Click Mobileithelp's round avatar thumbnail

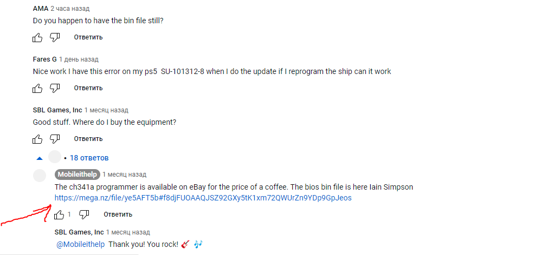pyautogui.click(x=40, y=176)
